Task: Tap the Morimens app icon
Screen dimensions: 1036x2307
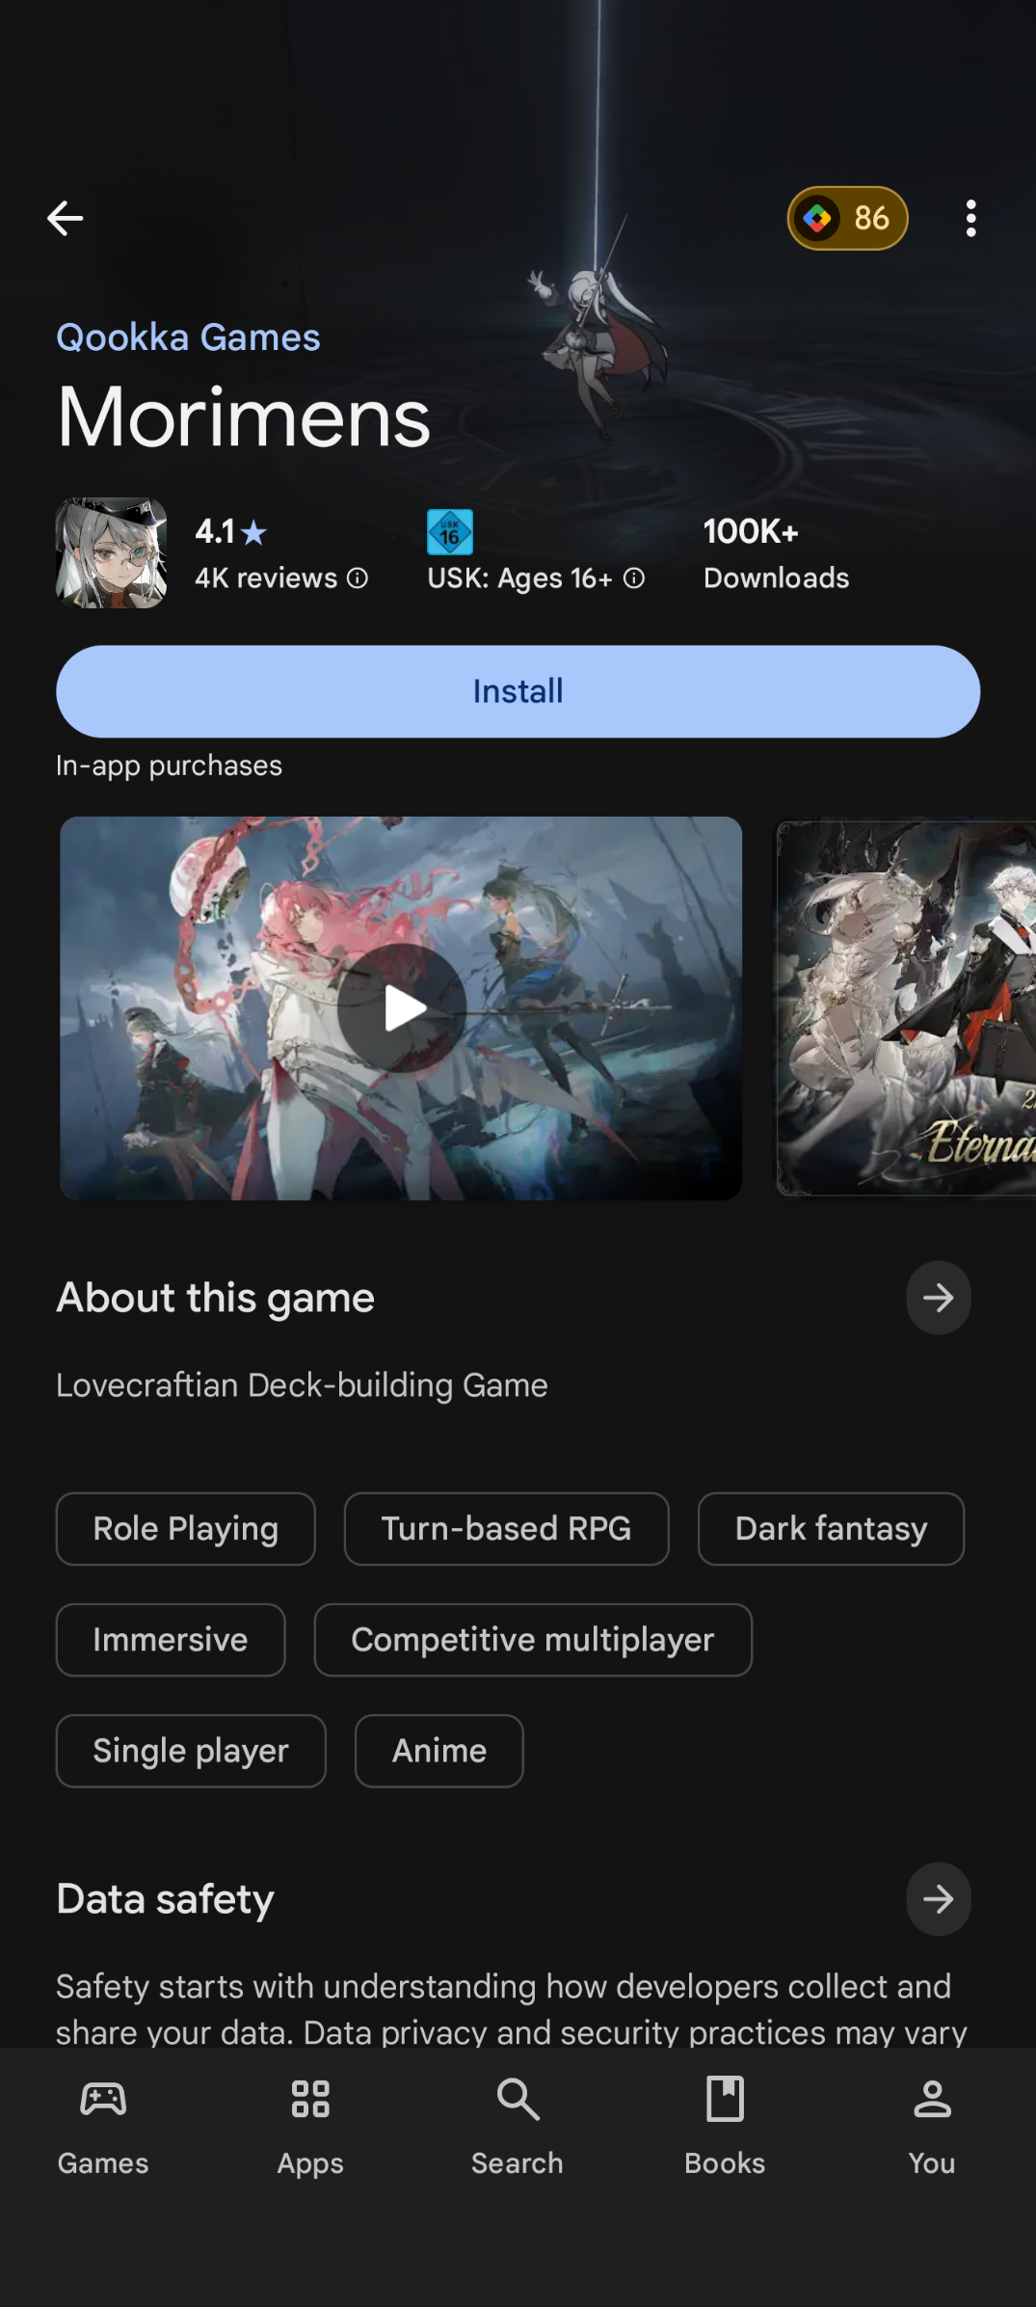Action: [x=111, y=552]
